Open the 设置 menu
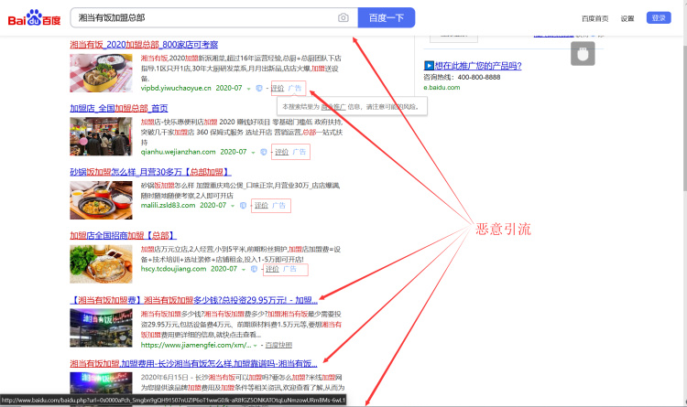The width and height of the screenshot is (687, 407). [627, 18]
